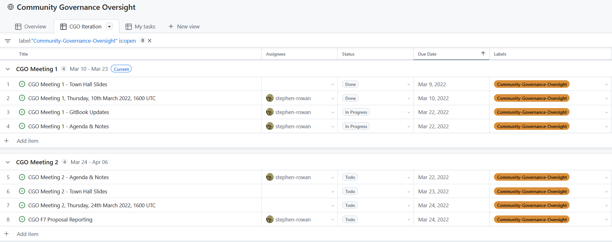Screen dimensions: 612x242
Task: Open Status dropdown for GitBook Updates row
Action: point(409,112)
